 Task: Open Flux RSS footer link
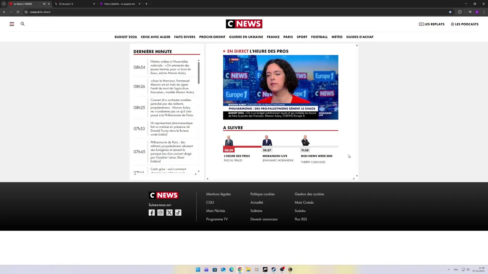[301, 219]
